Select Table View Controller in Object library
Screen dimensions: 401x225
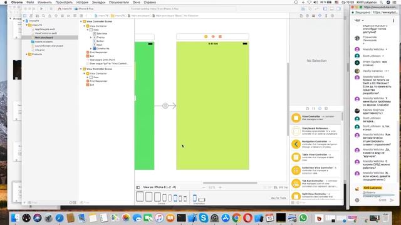316,157
